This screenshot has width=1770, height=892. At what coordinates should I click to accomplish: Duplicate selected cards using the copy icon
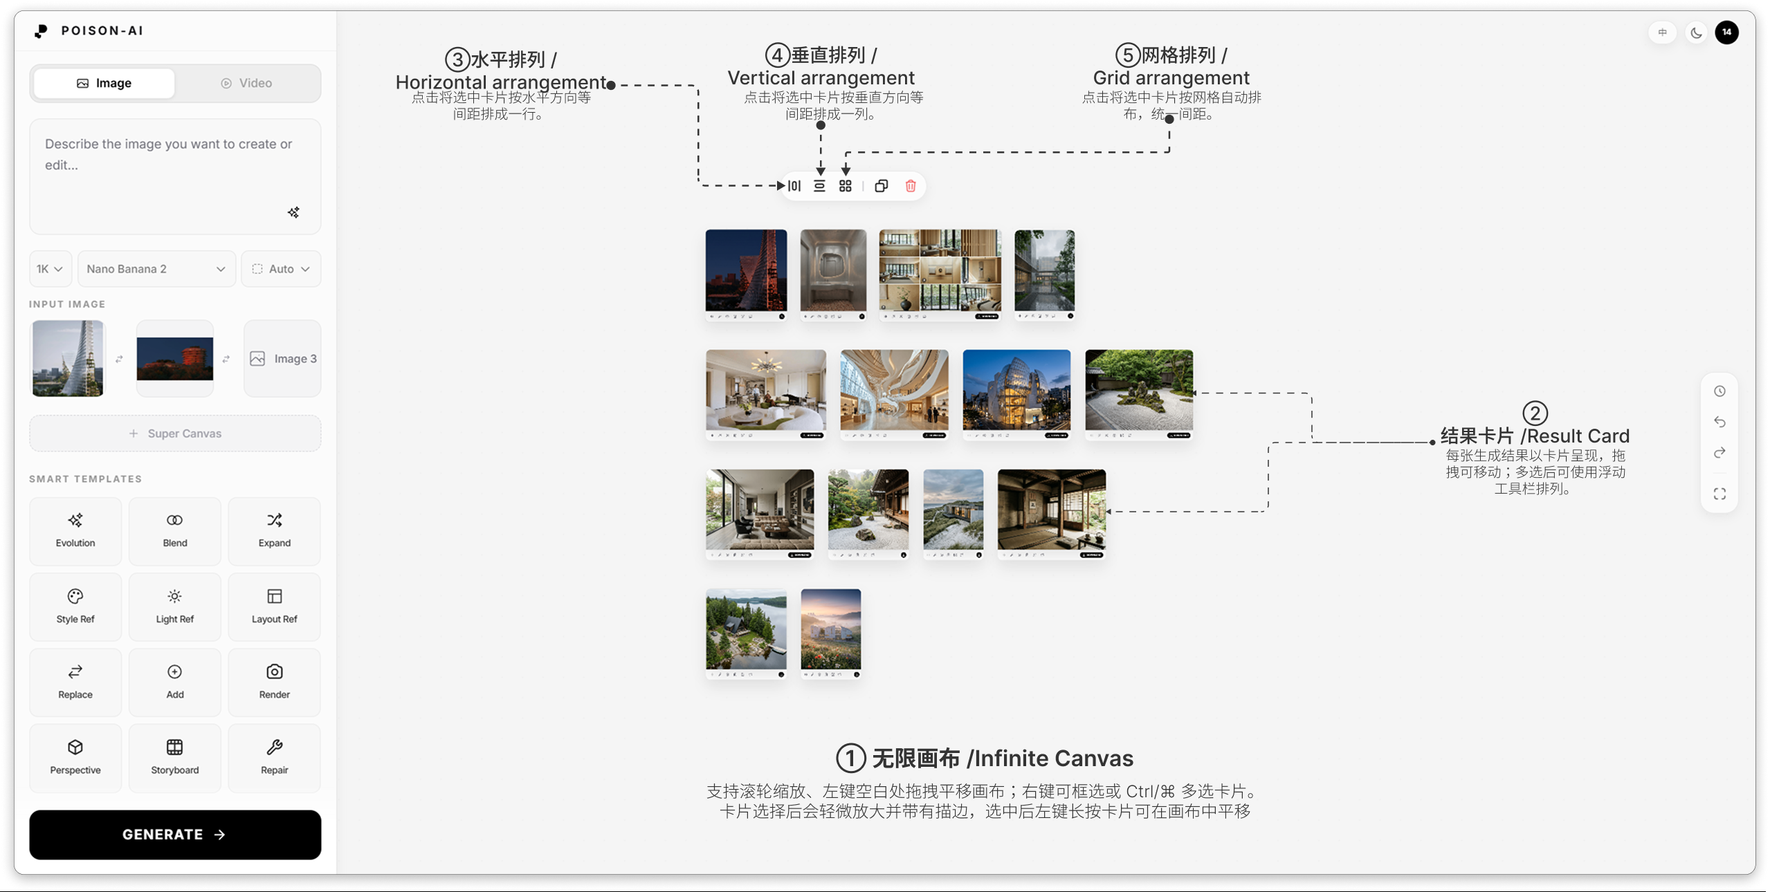pos(882,185)
